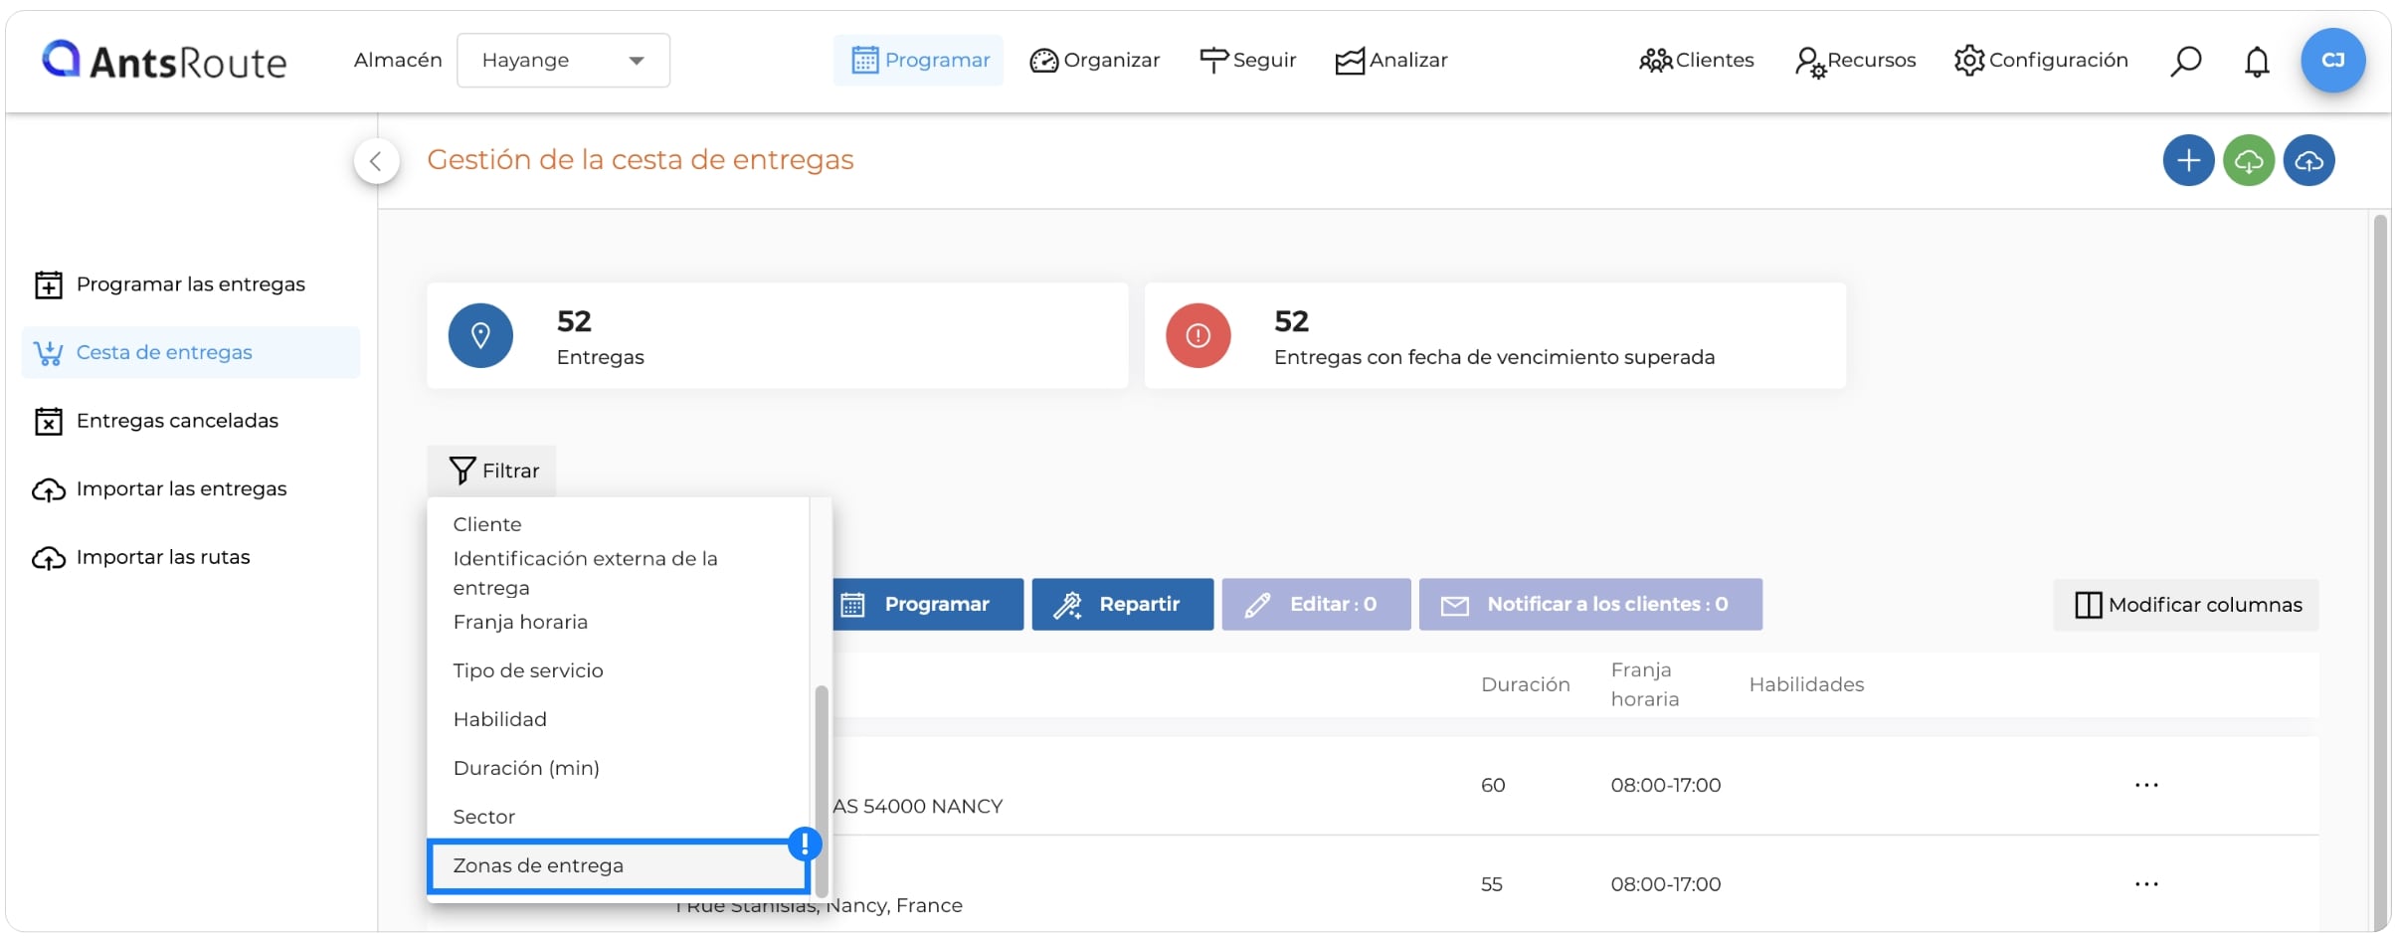This screenshot has width=2397, height=941.
Task: Go to the Seguir section
Action: point(1248,61)
